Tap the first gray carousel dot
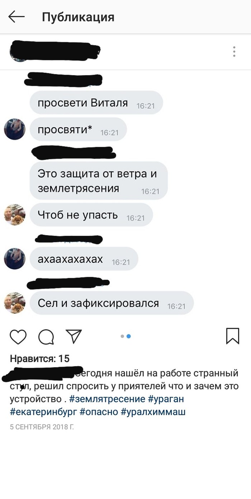Screen dimensions: 251x499 pos(122,336)
